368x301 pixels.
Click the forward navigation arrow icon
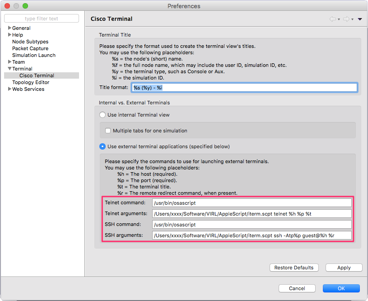tap(346, 19)
